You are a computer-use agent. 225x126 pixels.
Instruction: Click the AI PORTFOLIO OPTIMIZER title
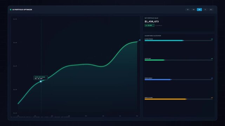click(22, 9)
